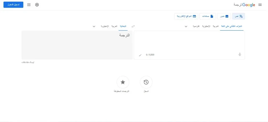Open the Google apps grid
The height and width of the screenshot is (122, 268).
[29, 5]
